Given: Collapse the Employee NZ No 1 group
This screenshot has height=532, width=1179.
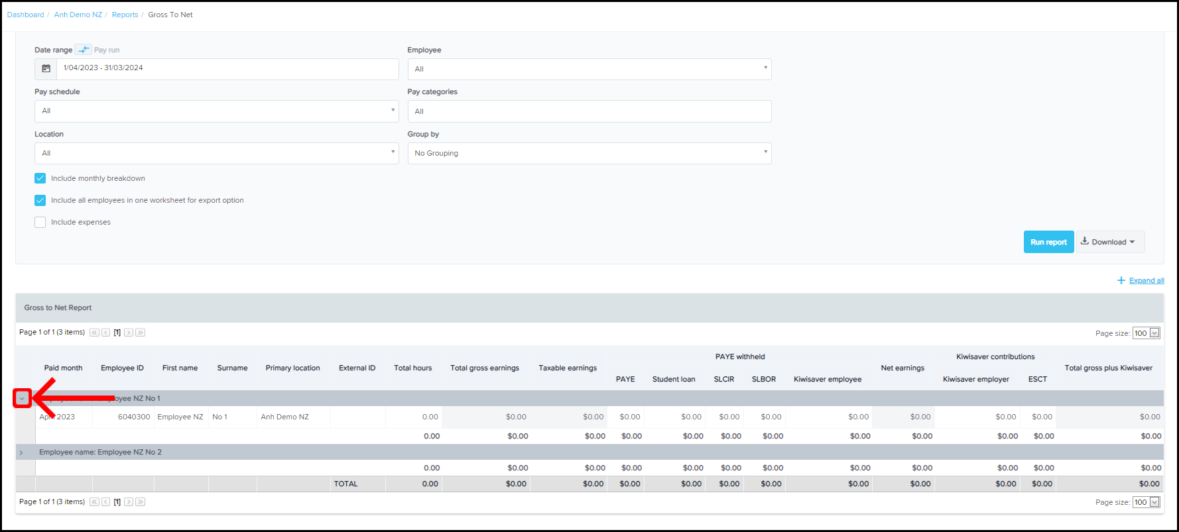Looking at the screenshot, I should pos(22,399).
